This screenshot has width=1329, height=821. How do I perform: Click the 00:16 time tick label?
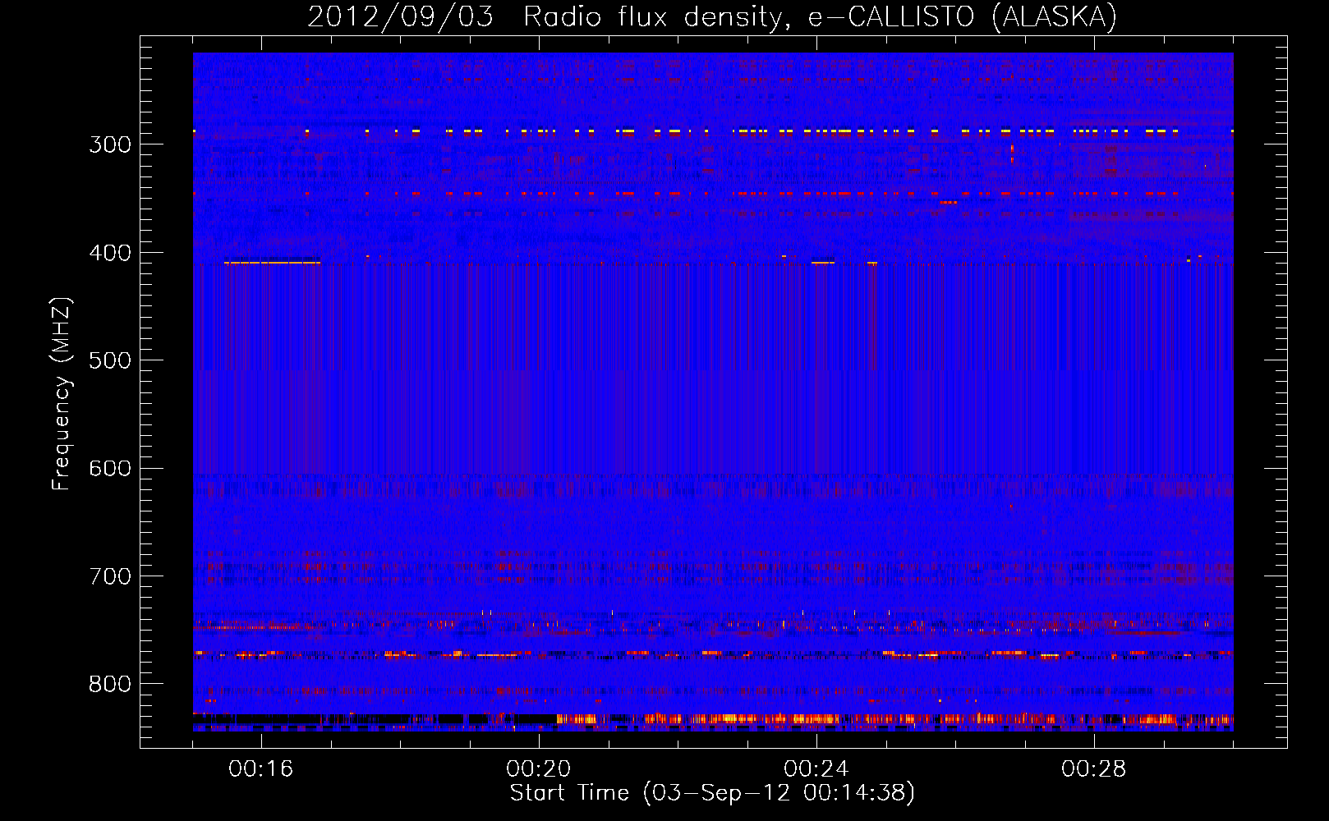(x=261, y=769)
